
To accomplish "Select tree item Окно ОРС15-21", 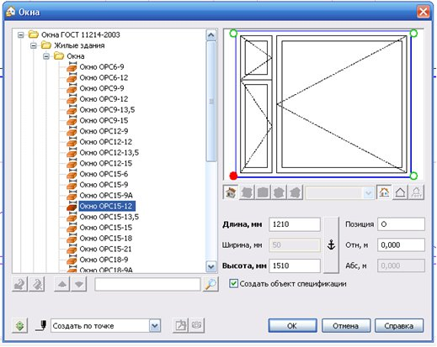I will coord(105,249).
